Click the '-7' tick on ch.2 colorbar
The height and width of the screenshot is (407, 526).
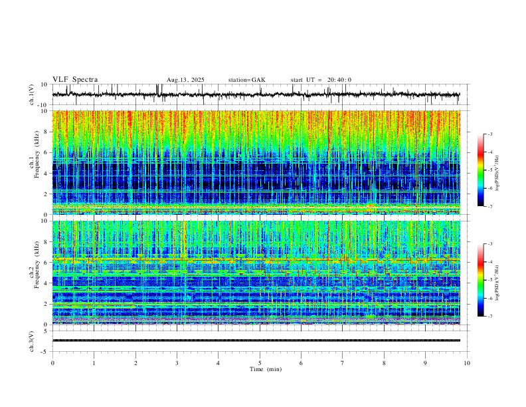(x=490, y=317)
